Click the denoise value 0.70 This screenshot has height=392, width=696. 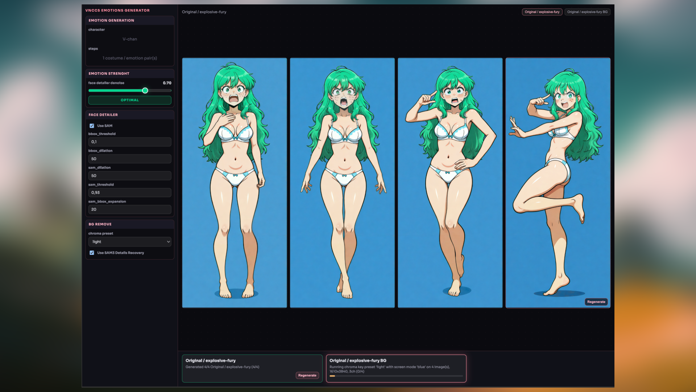167,83
